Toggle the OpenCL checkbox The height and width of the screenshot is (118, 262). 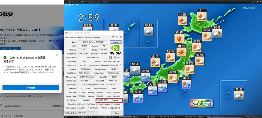(78, 104)
